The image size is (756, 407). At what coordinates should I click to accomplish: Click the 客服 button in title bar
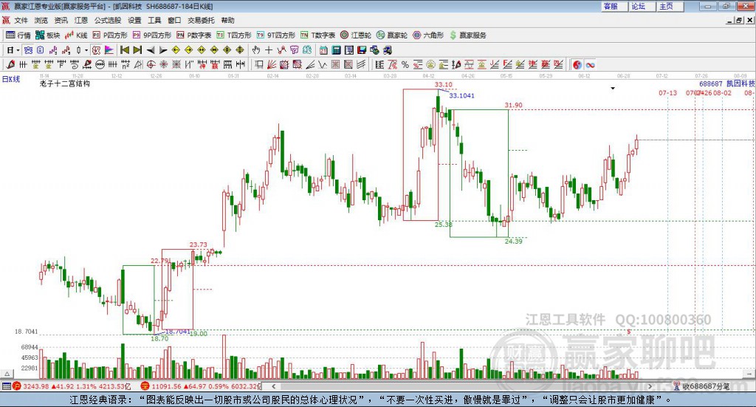pyautogui.click(x=614, y=6)
